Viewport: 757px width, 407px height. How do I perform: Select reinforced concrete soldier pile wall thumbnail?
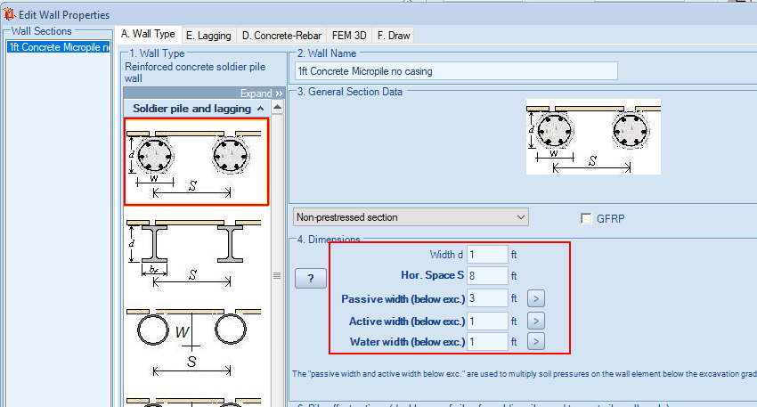pos(197,162)
